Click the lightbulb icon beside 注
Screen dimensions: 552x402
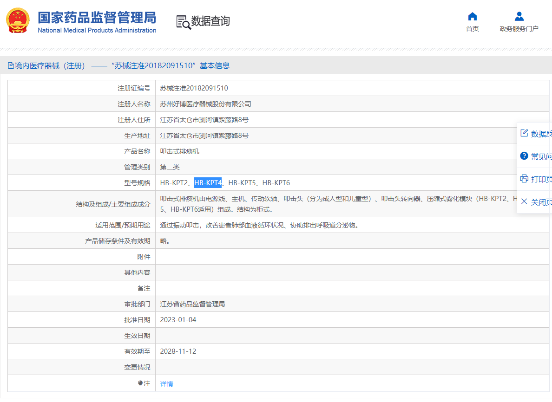pyautogui.click(x=140, y=383)
